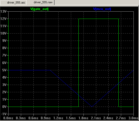Click the 1.2ms time axis label
Image resolution: width=139 pixels, height=121 pixels.
(58, 118)
